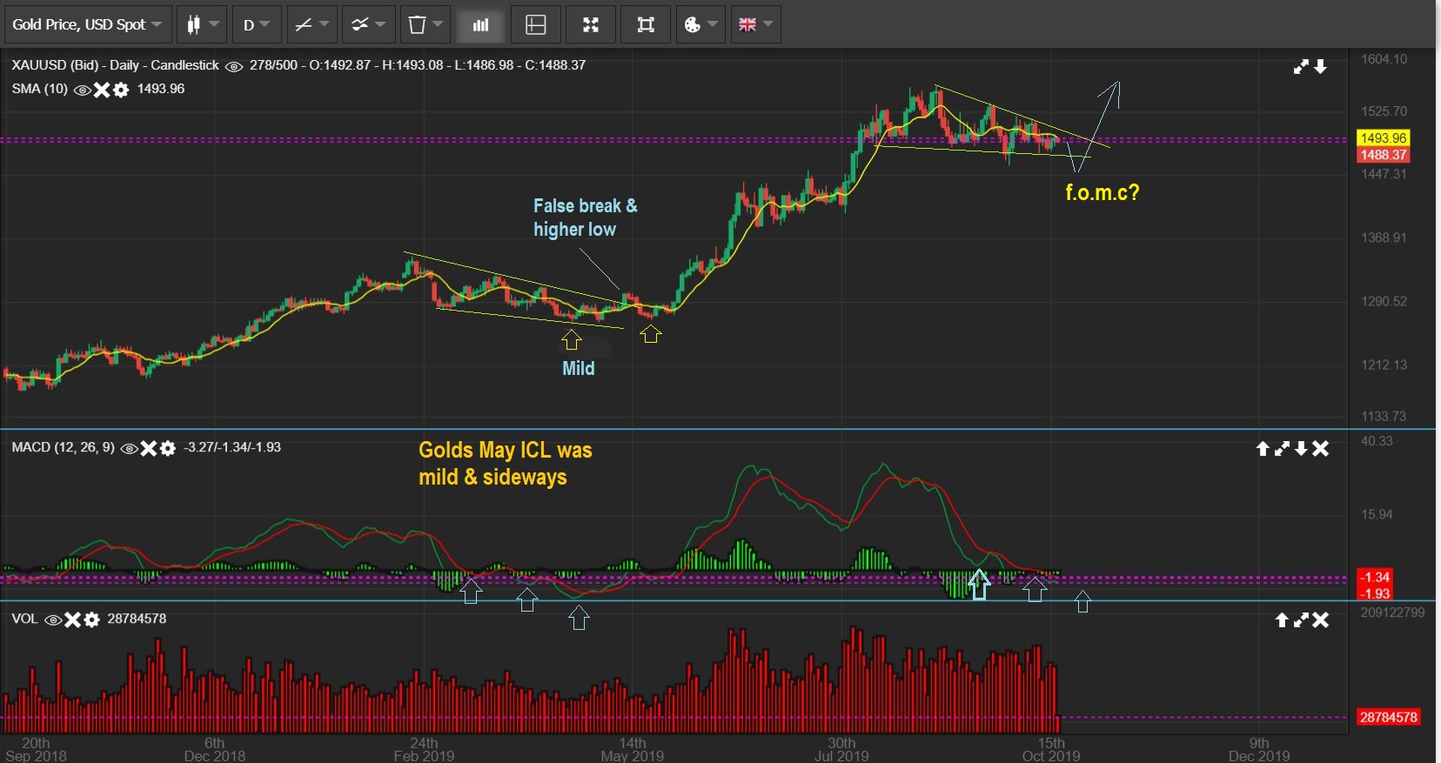This screenshot has width=1441, height=763.
Task: Open the line drawing tools menu
Action: (x=312, y=24)
